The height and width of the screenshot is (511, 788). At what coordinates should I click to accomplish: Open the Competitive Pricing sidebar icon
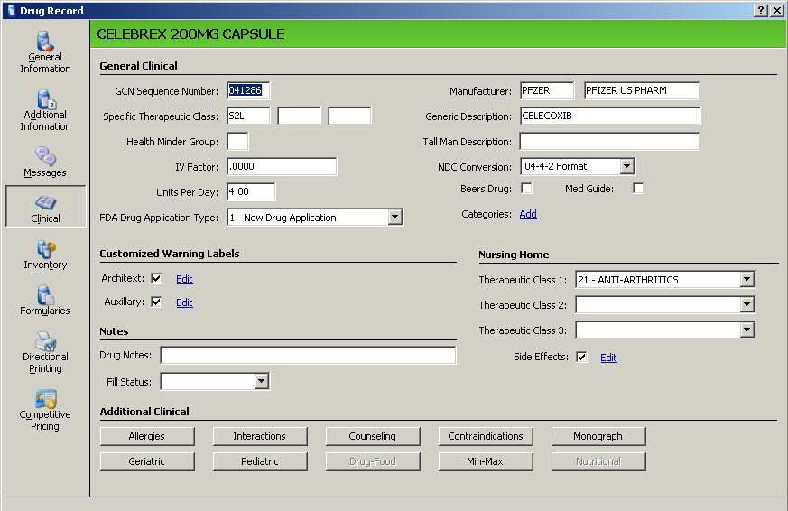click(45, 411)
